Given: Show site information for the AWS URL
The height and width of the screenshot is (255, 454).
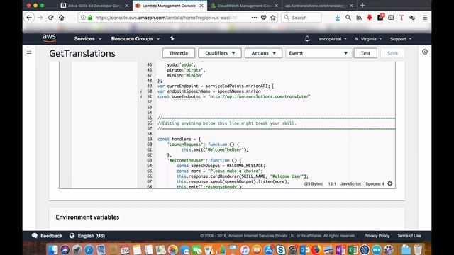Looking at the screenshot, I should [83, 18].
